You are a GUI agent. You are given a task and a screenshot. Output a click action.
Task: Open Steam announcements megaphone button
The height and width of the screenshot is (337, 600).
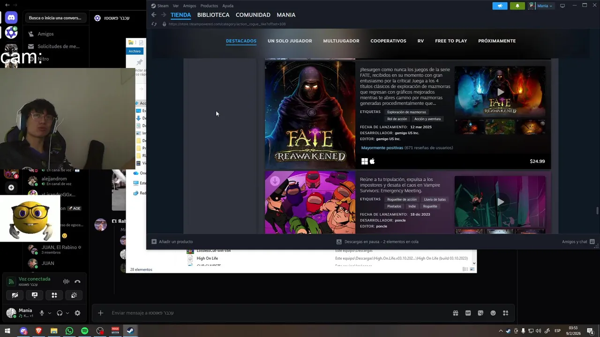[x=500, y=6]
